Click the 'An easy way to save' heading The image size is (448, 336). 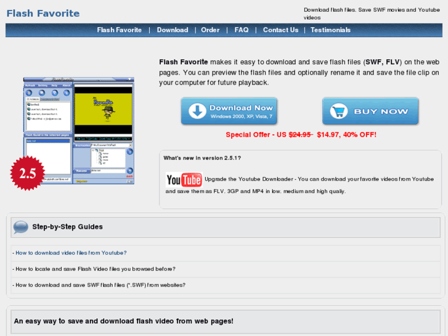(123, 321)
